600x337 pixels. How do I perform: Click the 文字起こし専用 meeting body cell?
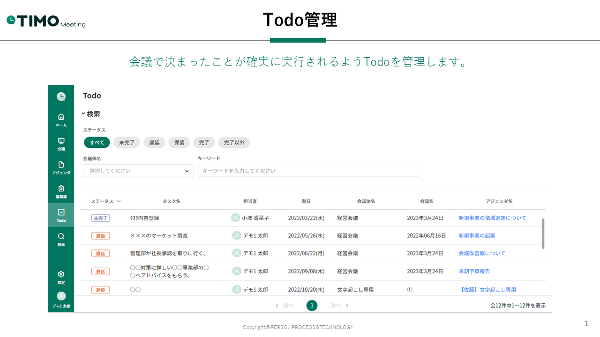355,290
